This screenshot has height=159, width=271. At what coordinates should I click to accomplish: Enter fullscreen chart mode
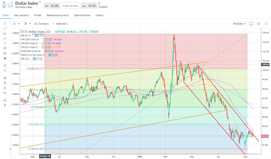click(266, 24)
